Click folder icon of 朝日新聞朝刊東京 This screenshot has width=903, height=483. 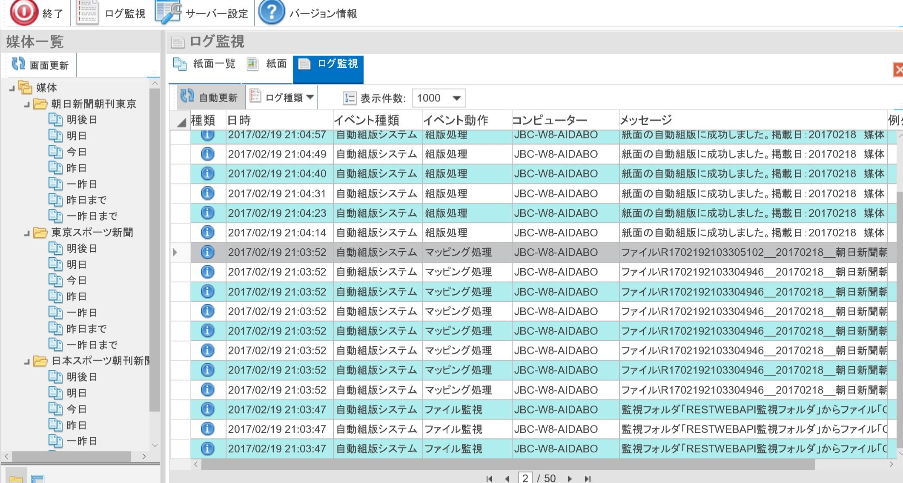40,103
